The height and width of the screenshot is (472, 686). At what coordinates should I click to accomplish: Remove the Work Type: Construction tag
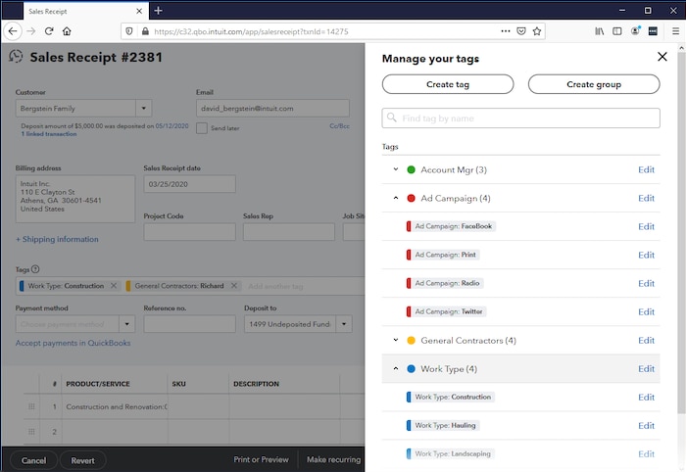point(114,285)
